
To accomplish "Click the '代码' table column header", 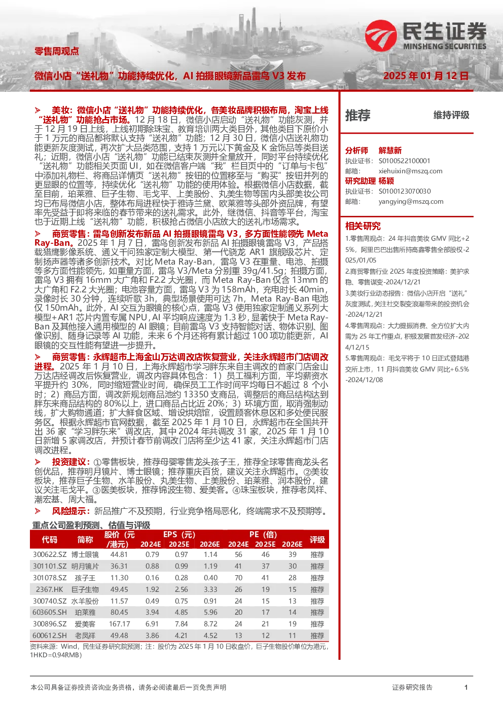I will [50, 540].
